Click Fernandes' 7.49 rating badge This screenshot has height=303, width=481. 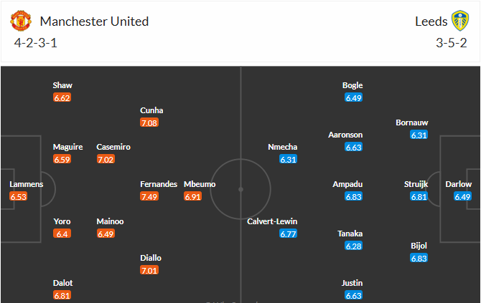pos(149,196)
